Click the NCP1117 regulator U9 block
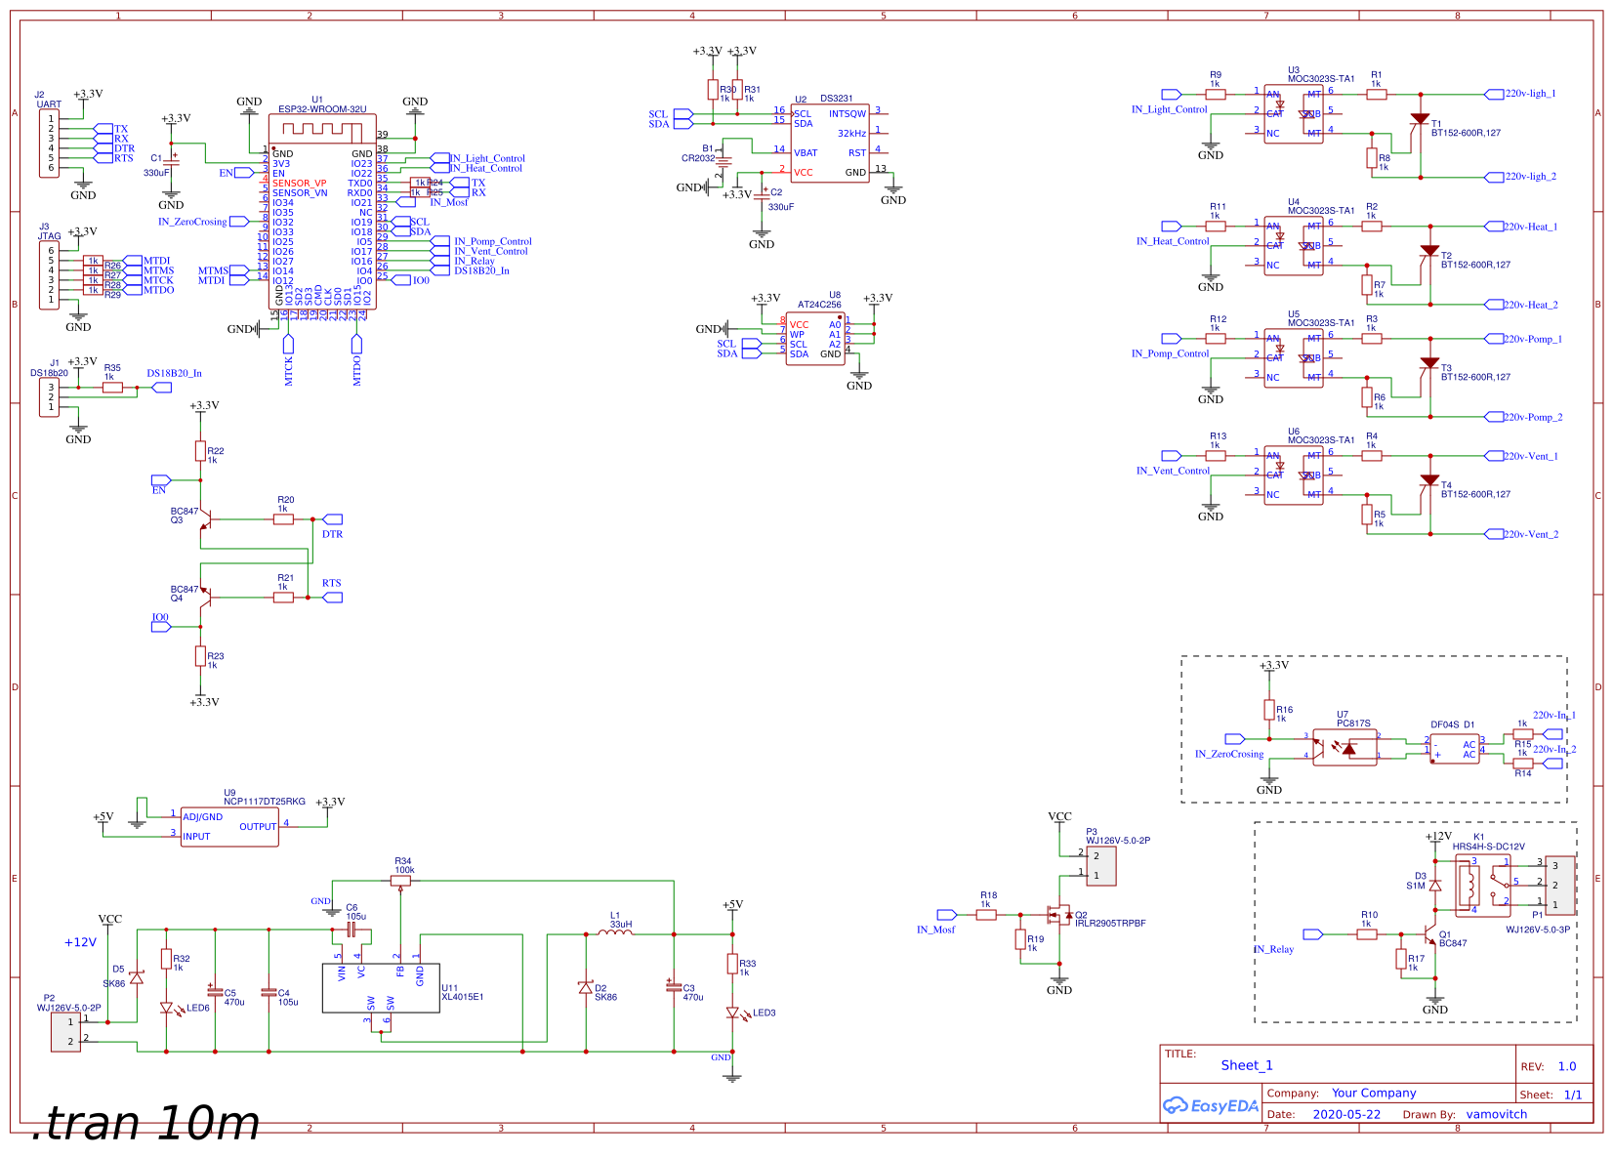The image size is (1613, 1158). pos(229,826)
